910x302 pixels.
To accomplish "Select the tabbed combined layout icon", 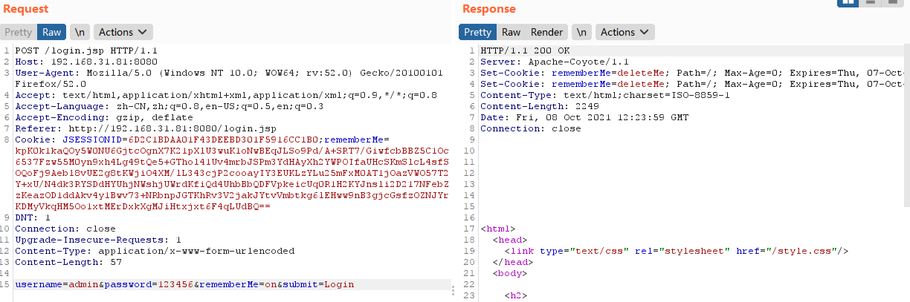I will point(891,2).
